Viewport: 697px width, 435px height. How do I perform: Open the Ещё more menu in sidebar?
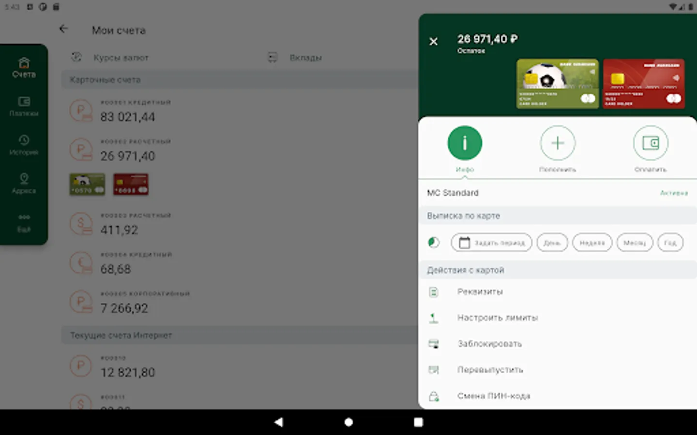point(24,223)
